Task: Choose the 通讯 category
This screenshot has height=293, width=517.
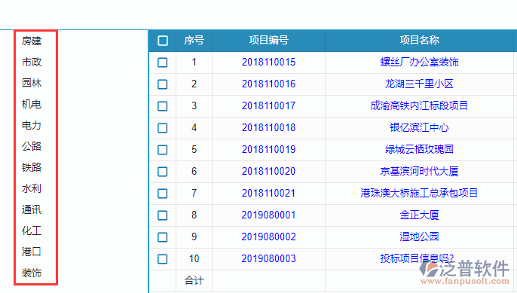Action: [32, 209]
